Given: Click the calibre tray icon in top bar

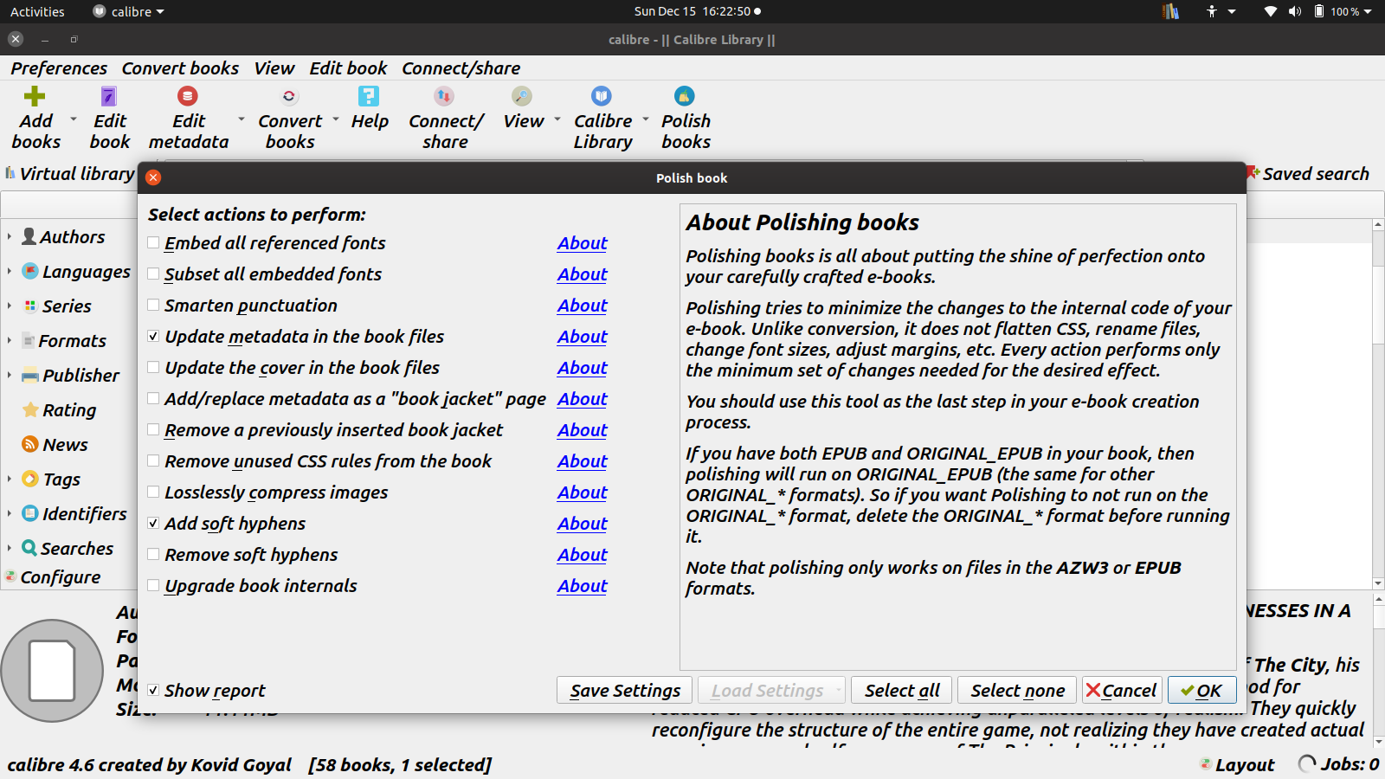Looking at the screenshot, I should (x=1170, y=11).
